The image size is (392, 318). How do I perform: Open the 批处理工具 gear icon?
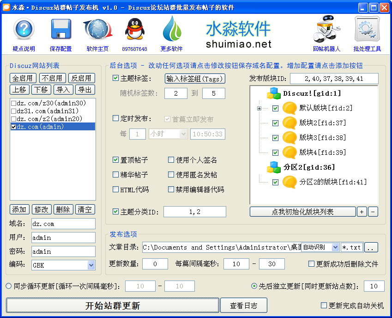click(367, 29)
